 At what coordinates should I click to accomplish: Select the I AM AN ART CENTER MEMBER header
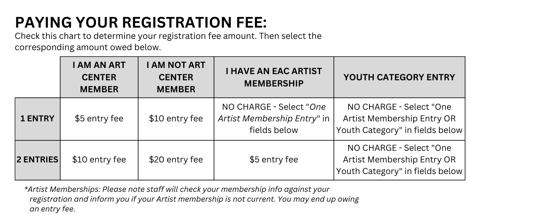pos(99,77)
